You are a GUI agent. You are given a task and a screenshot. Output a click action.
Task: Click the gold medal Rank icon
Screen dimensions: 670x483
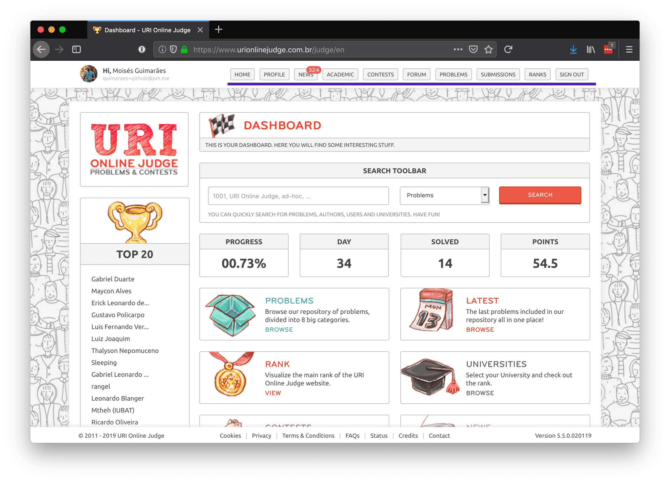click(x=231, y=374)
